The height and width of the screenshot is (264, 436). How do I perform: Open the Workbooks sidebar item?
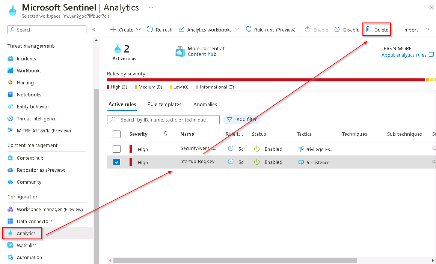29,70
